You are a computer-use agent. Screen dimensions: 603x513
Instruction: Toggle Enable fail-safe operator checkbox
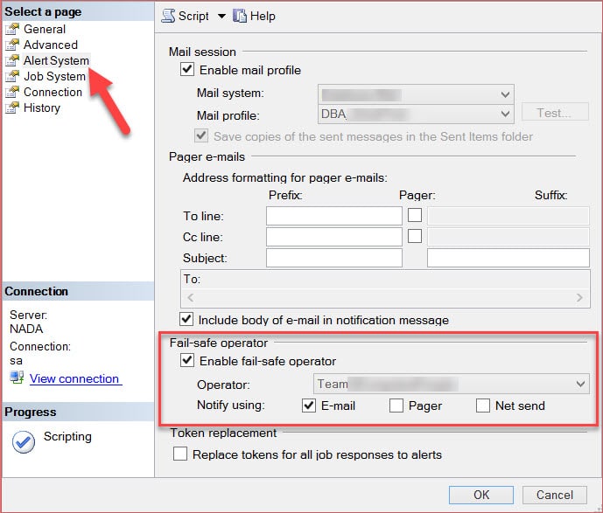tap(187, 360)
